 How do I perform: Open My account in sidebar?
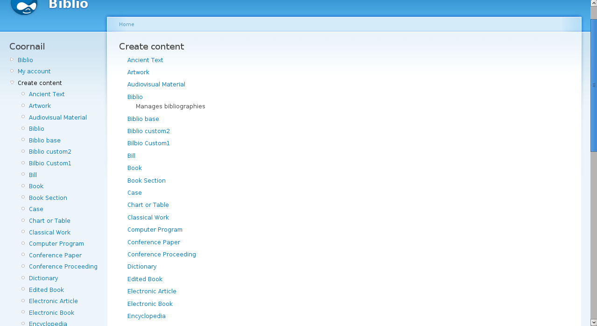pos(34,71)
